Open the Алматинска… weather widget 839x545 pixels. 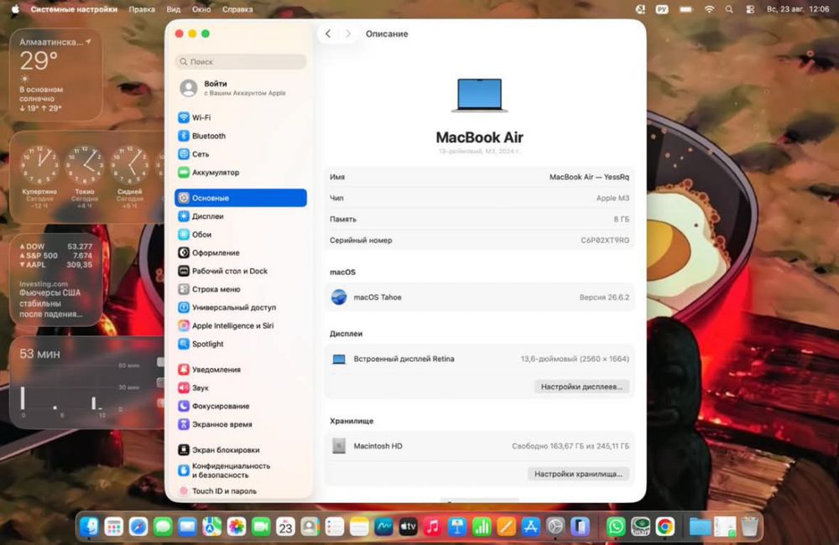56,75
